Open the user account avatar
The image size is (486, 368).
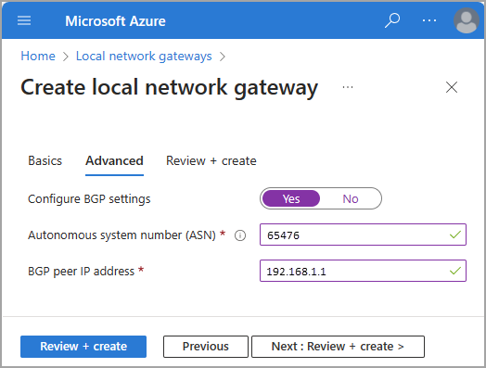467,20
